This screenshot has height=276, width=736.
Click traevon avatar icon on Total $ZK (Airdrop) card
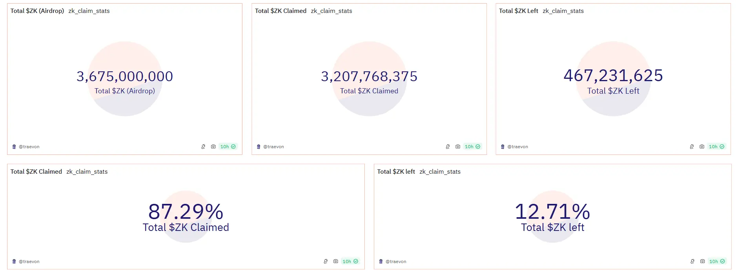coord(14,147)
